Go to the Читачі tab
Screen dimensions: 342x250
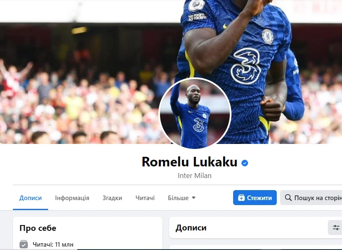145,198
